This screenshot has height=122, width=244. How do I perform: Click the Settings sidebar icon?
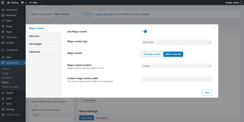pyautogui.click(x=3, y=109)
